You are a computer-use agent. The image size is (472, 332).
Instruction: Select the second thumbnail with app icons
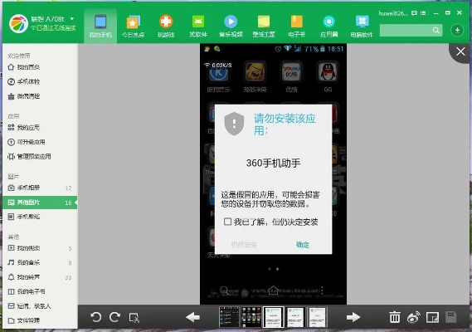(x=251, y=317)
